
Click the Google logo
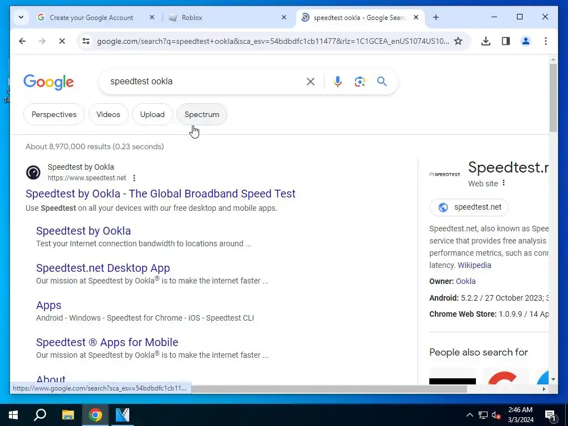tap(49, 82)
